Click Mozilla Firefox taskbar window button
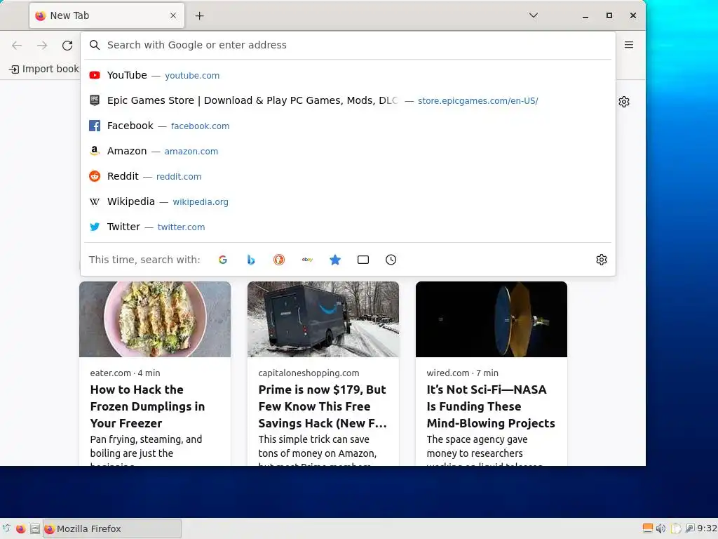 (112, 528)
